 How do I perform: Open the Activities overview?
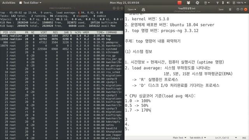(9, 3)
